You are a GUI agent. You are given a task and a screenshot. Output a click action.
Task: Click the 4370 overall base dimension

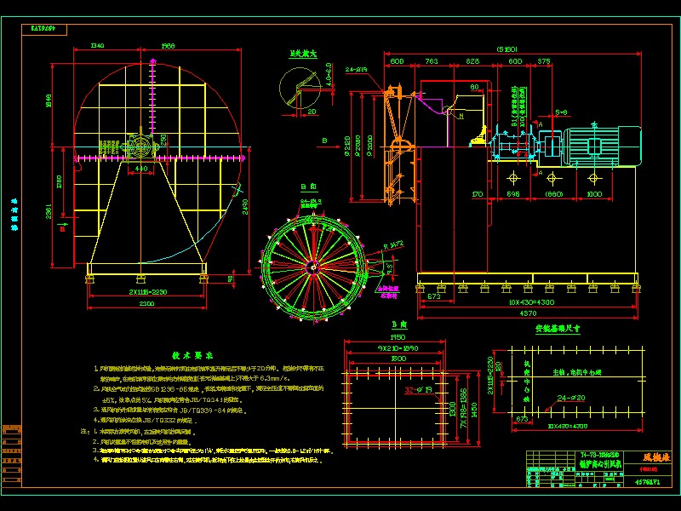click(x=528, y=313)
